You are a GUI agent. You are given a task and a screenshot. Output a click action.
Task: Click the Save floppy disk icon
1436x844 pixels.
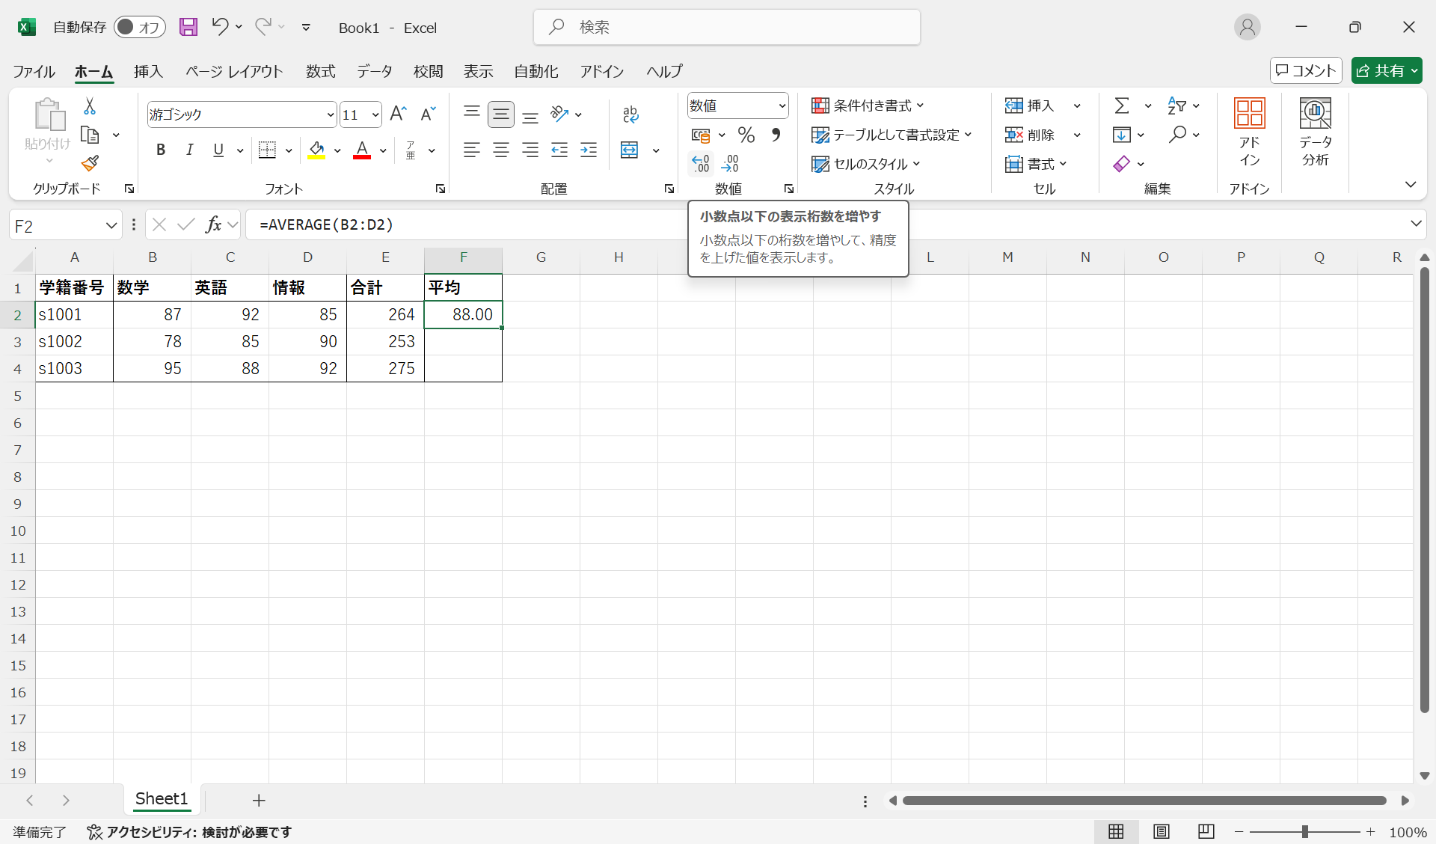pos(188,28)
